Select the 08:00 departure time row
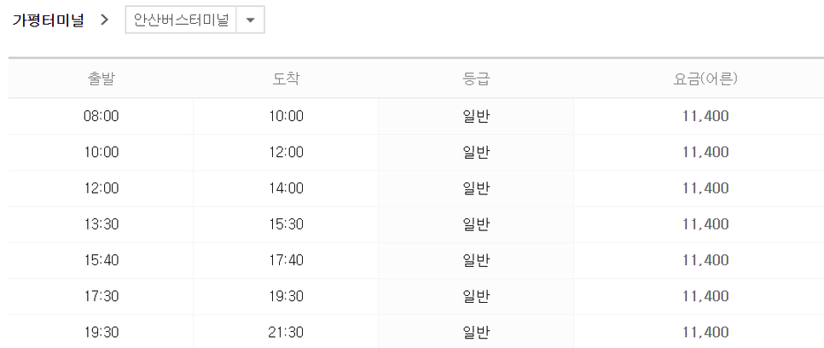This screenshot has height=348, width=824. click(x=101, y=116)
